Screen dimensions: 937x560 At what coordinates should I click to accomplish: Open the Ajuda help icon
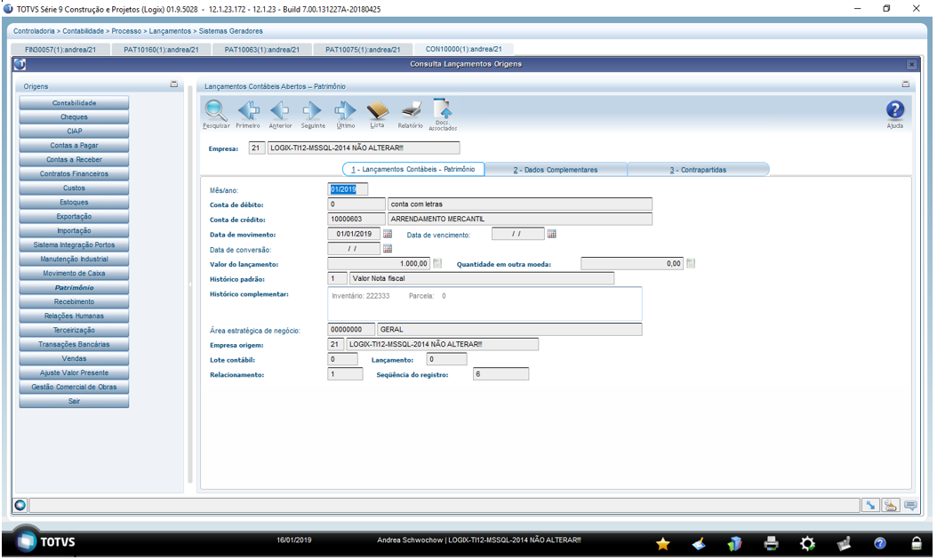(894, 110)
